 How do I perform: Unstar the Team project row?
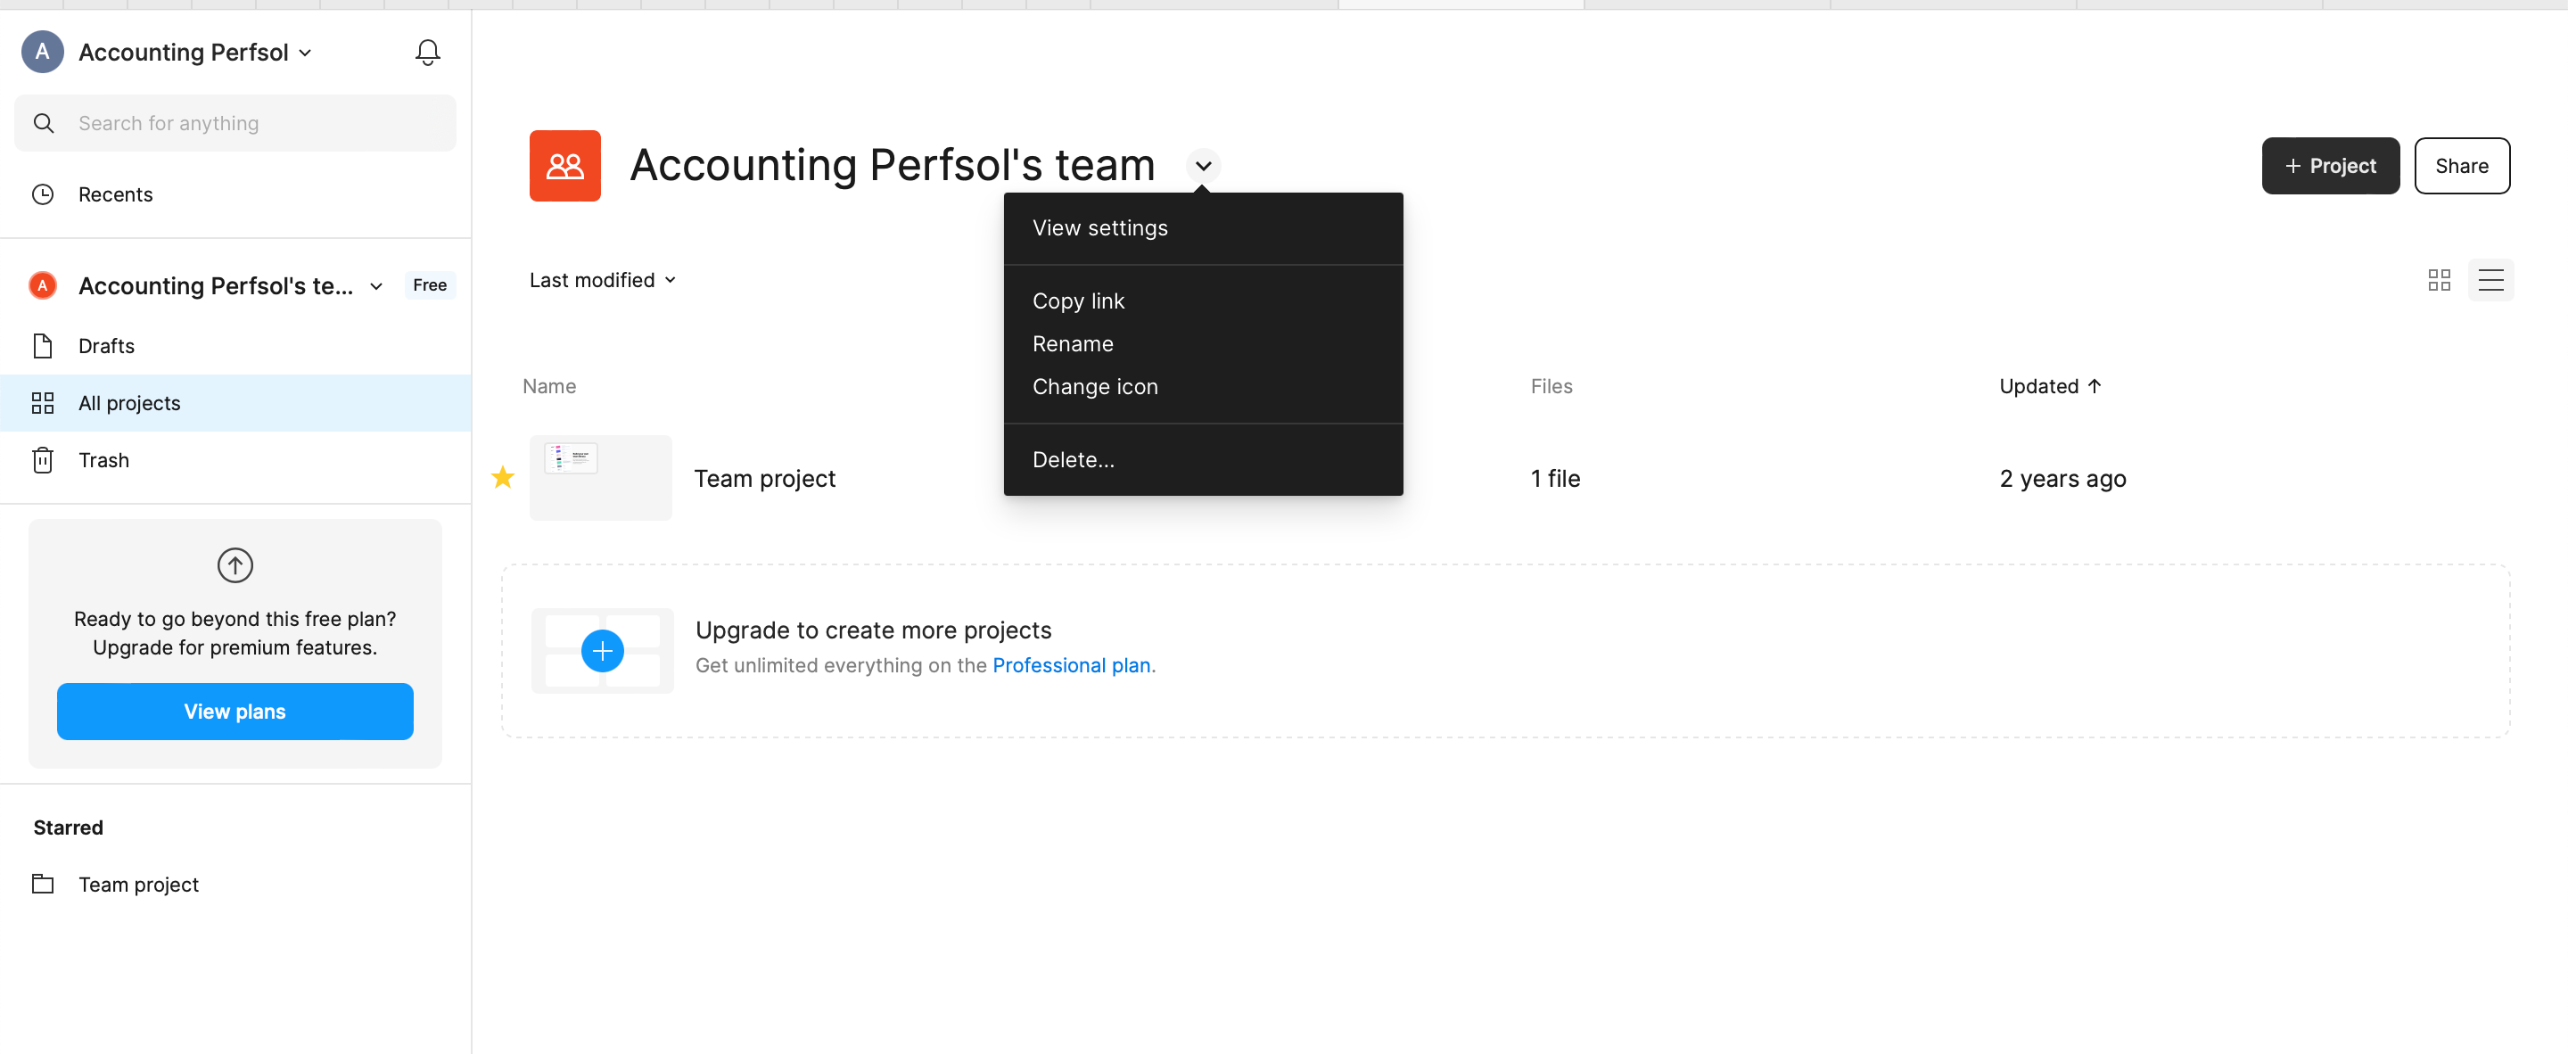[504, 478]
